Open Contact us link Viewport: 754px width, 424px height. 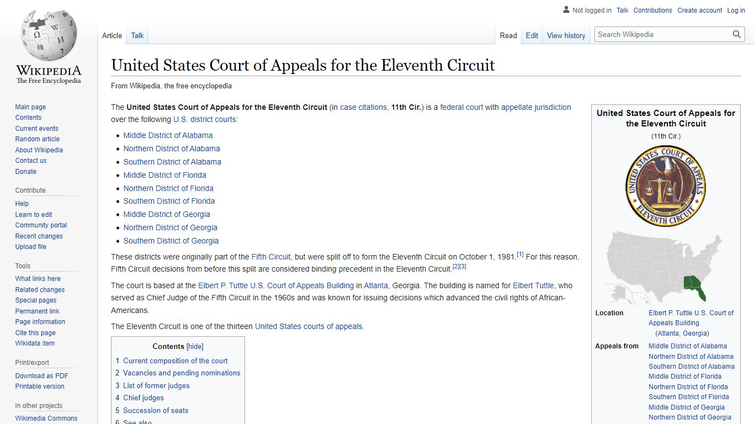coord(31,161)
